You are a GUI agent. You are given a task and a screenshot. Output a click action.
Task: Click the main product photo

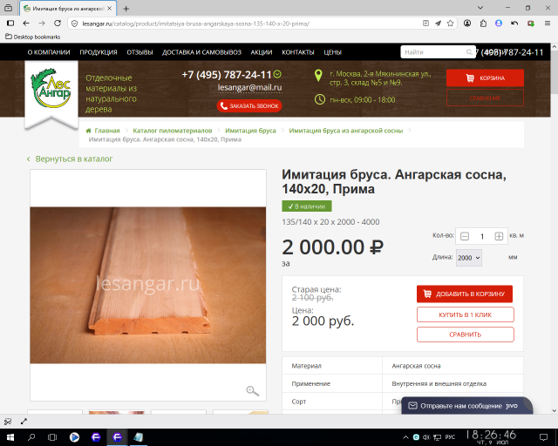click(x=147, y=285)
